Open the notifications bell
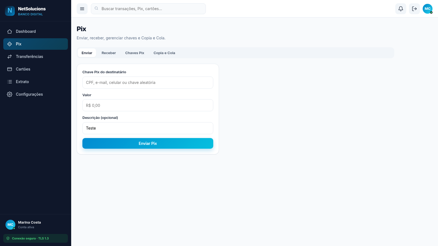This screenshot has height=246, width=438. point(401,9)
